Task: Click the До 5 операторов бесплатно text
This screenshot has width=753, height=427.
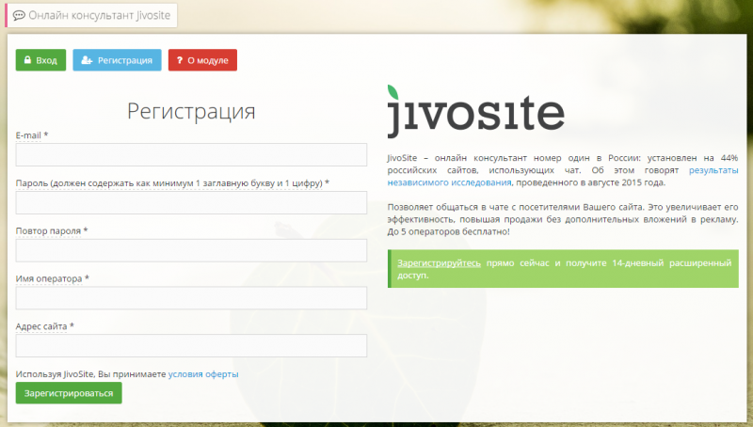Action: 449,231
